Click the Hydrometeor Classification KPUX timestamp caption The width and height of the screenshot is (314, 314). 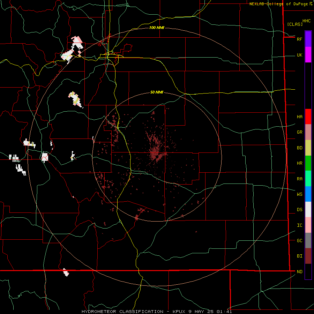[x=157, y=312]
